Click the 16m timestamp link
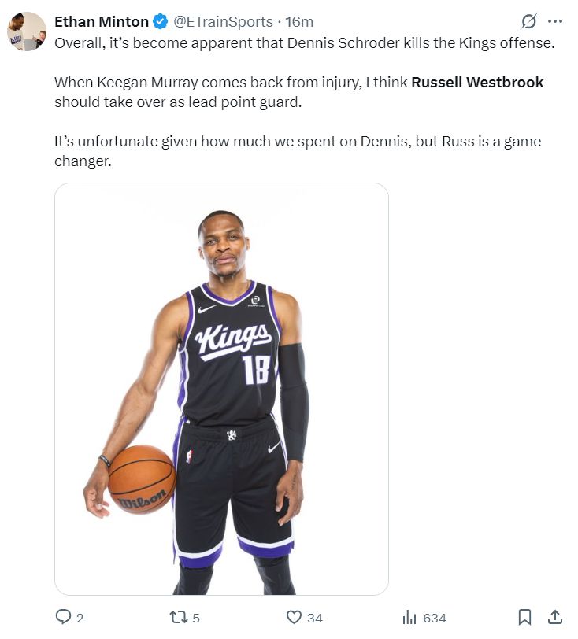 point(299,21)
